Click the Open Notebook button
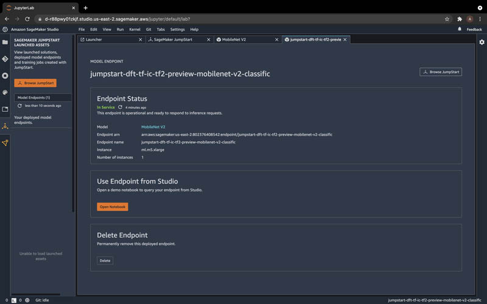 click(113, 207)
